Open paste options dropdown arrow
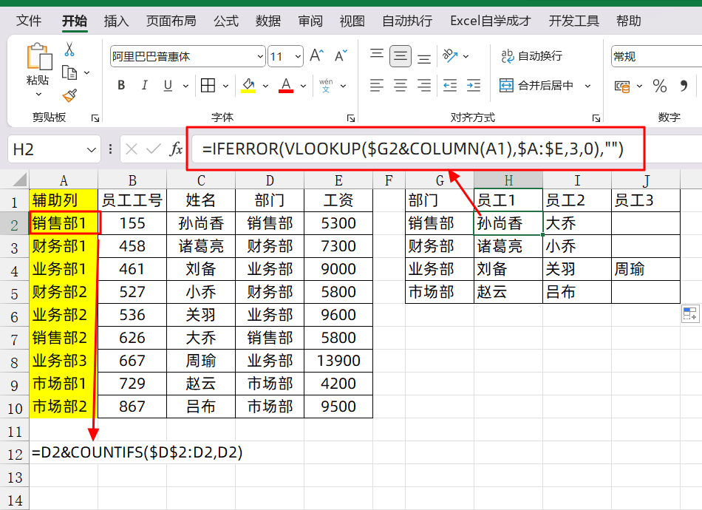The width and height of the screenshot is (702, 510). pos(38,94)
